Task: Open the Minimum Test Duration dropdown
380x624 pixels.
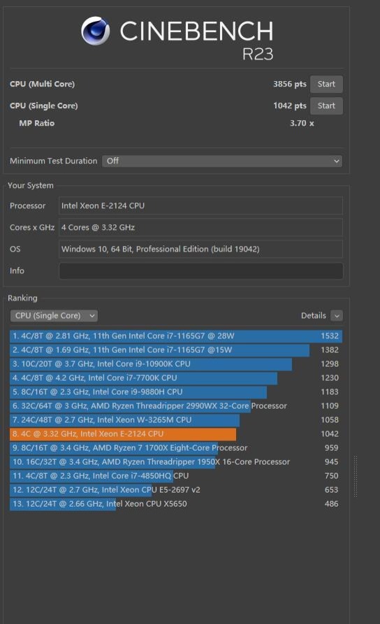Action: [222, 161]
